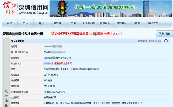Click the 深圳信用网 site title
Screen dimensions: 173x107
coord(34,8)
